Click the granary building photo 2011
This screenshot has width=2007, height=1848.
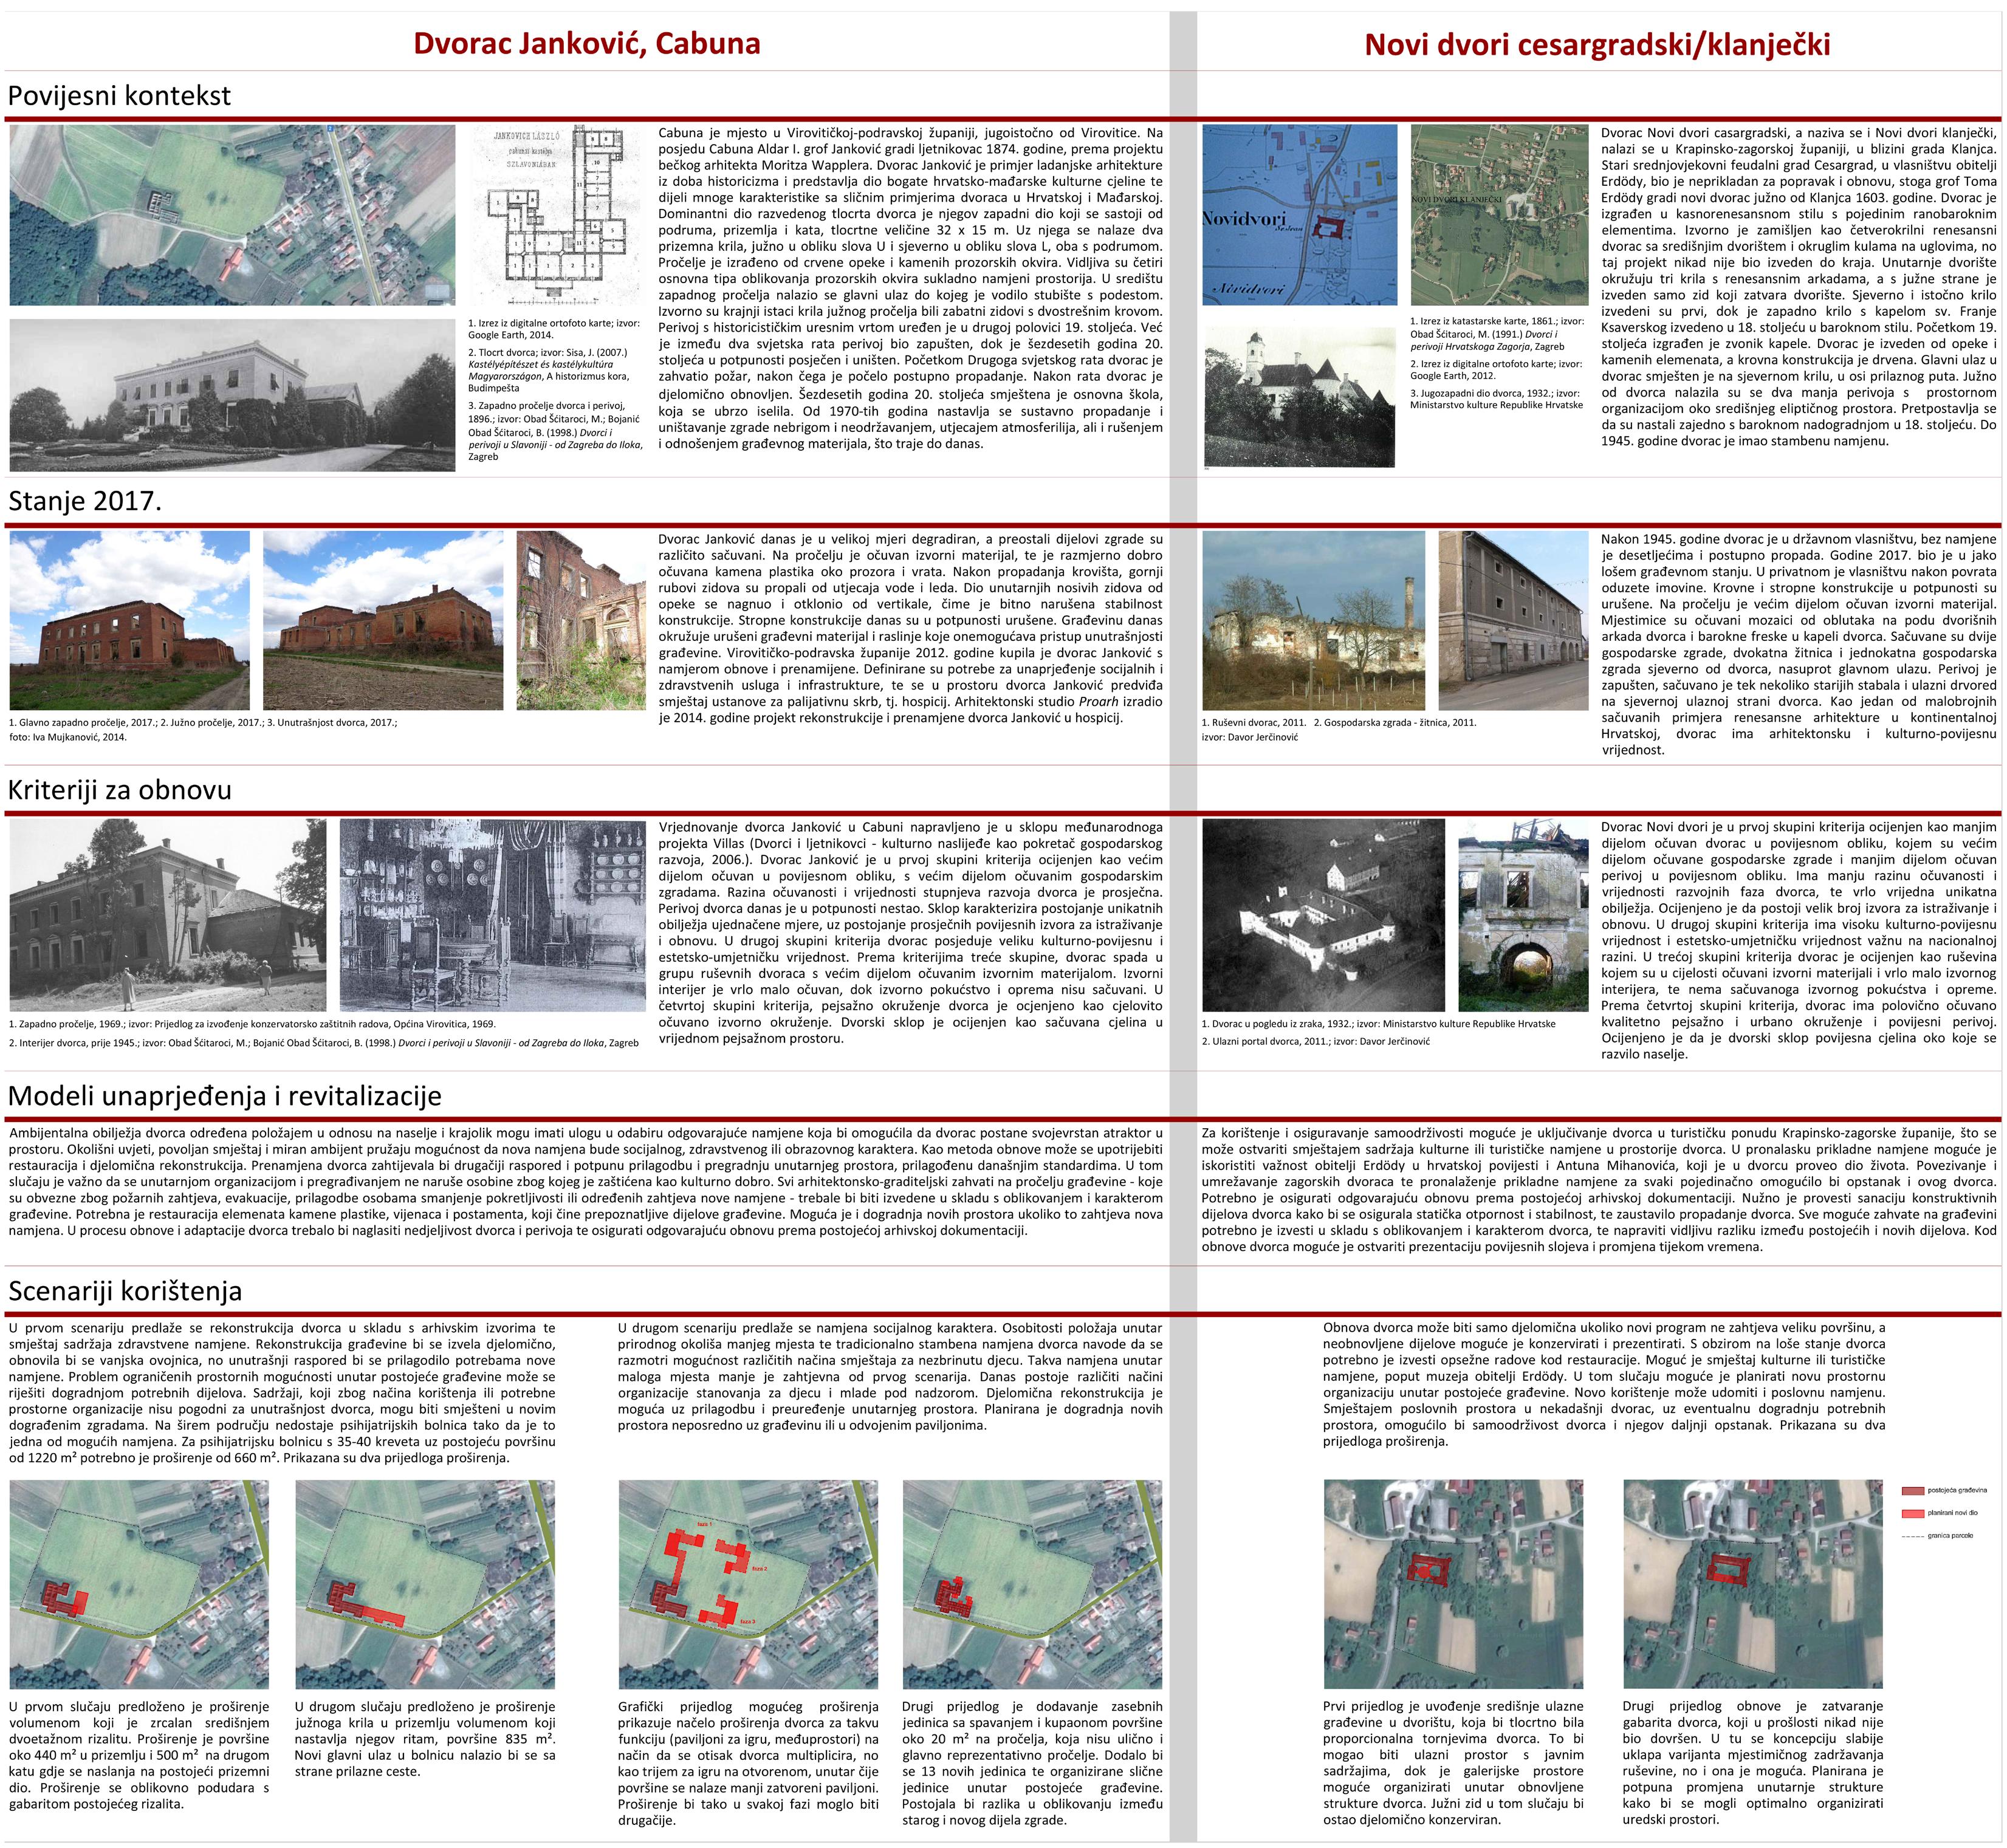coord(1513,620)
